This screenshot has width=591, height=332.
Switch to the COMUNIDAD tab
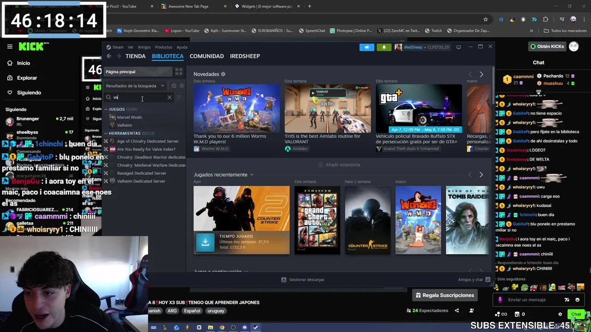[x=206, y=56]
